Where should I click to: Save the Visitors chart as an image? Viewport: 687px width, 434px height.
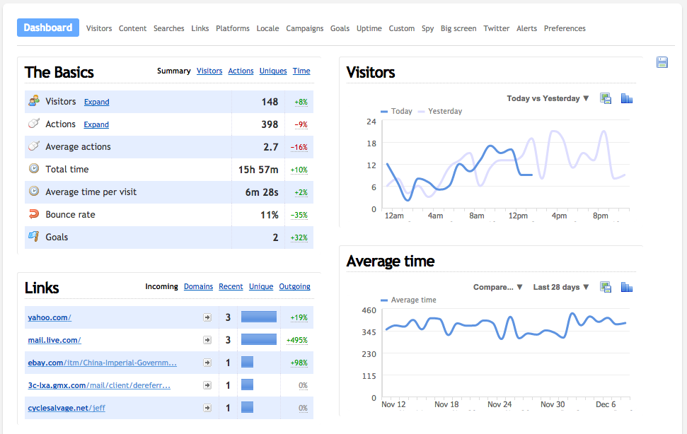tap(606, 98)
